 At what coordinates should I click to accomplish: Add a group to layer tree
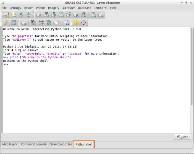[76, 14]
